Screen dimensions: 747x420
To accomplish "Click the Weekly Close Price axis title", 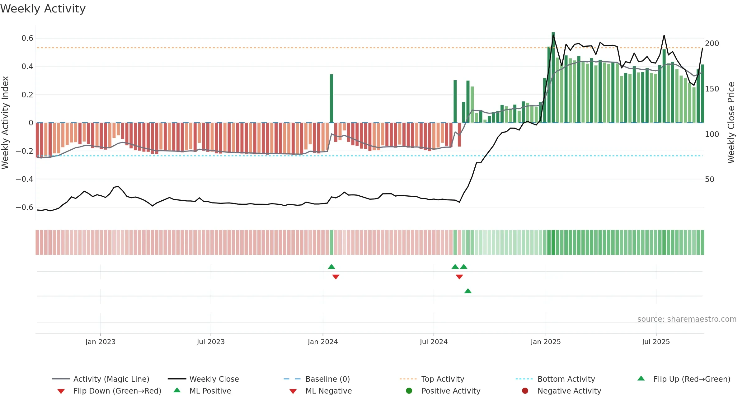I will click(731, 123).
